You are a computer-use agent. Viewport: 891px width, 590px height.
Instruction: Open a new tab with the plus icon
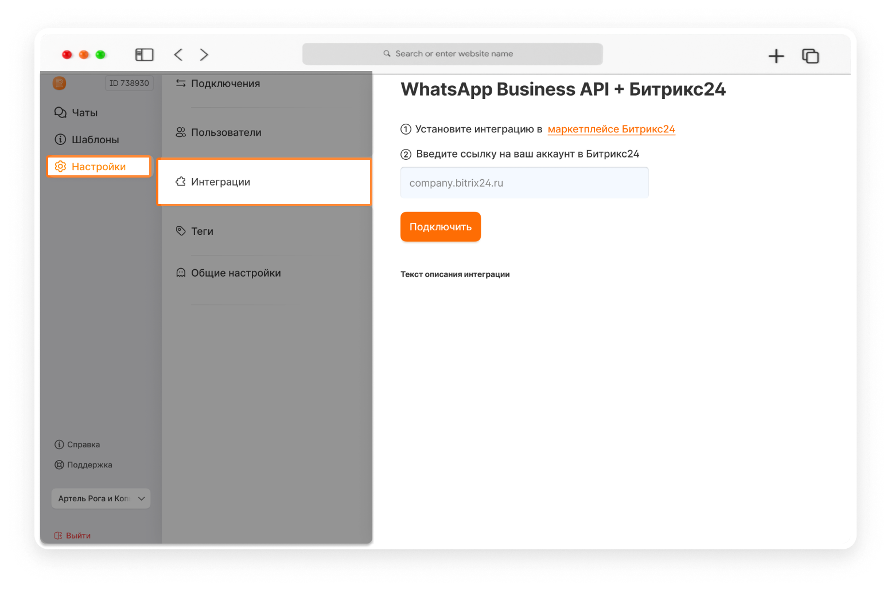(776, 56)
